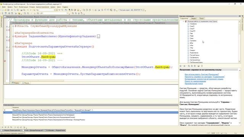Select СтрЗаменить in the syntax tree
Image resolution: width=244 pixels, height=137 pixels.
point(194,57)
